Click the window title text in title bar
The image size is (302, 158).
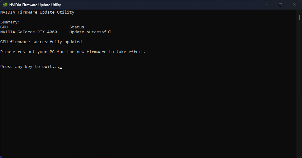(35, 5)
